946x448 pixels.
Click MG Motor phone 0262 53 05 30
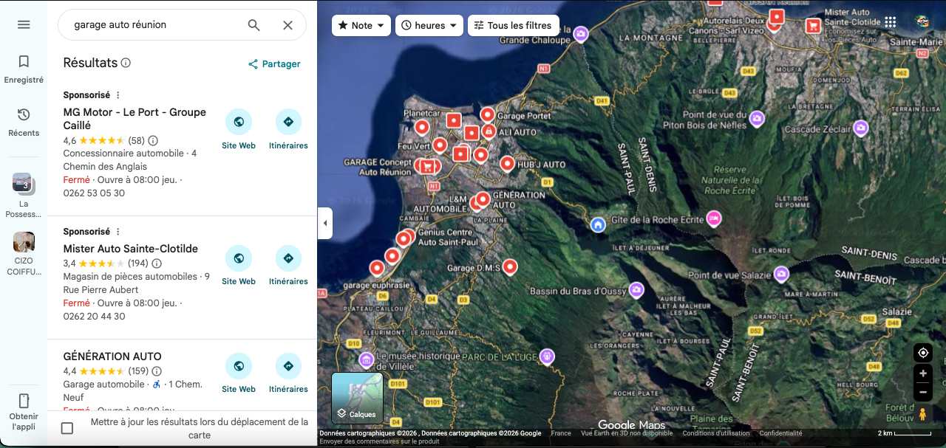tap(94, 193)
